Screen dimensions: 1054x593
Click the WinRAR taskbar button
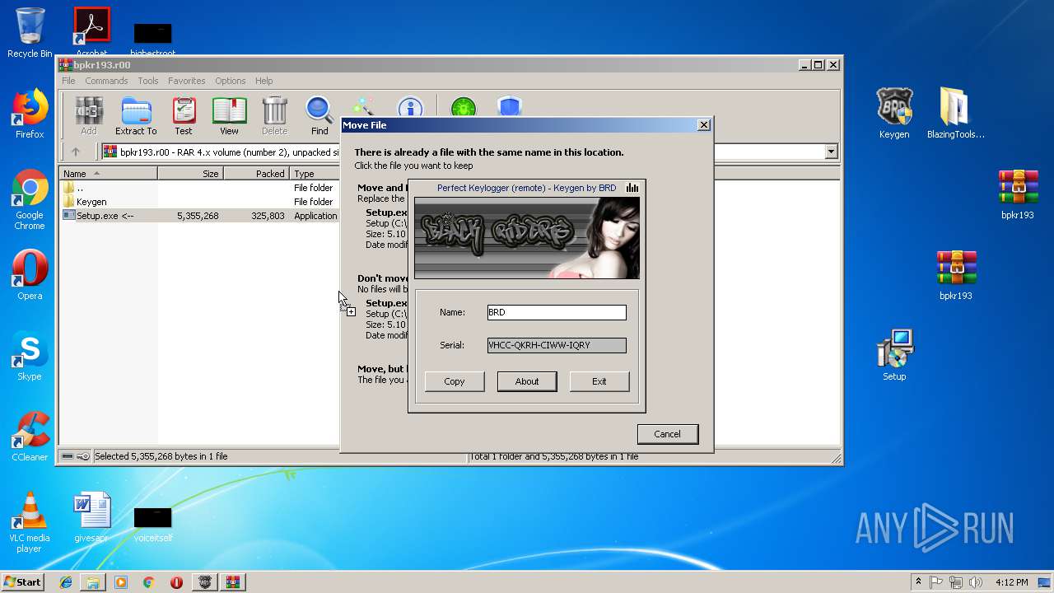[231, 582]
